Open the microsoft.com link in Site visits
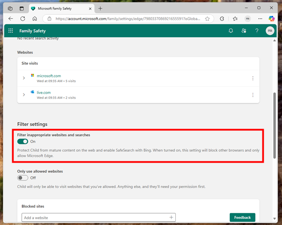Screen dimensions: 282x225 (49, 76)
